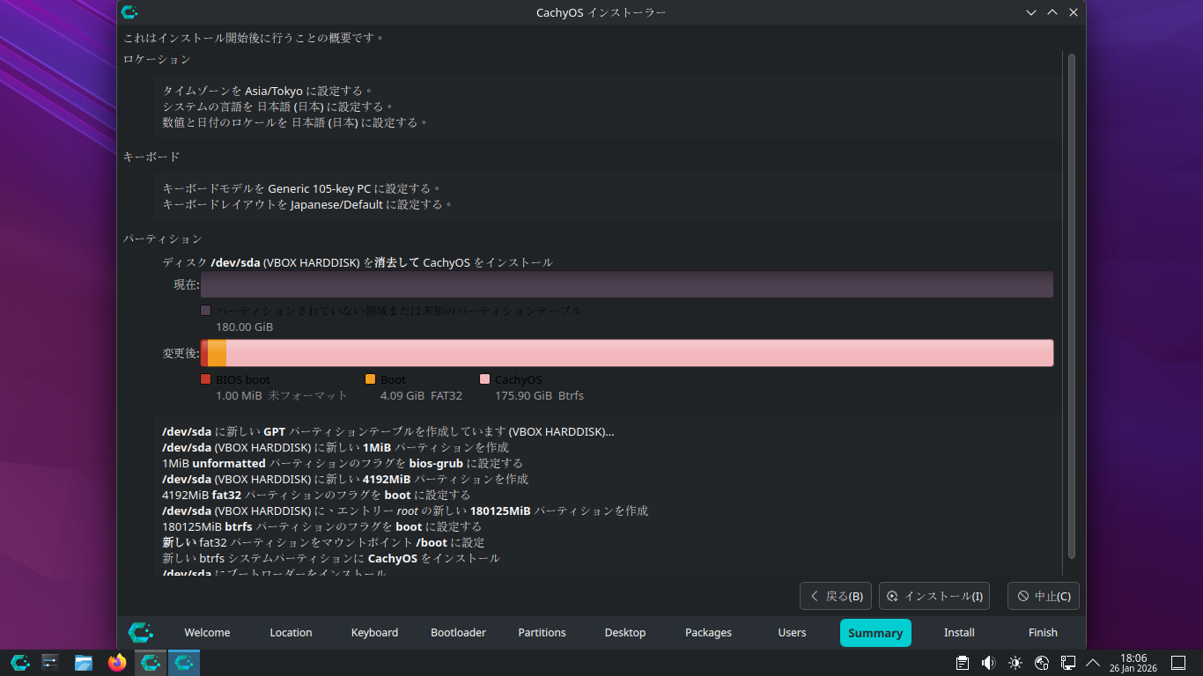1203x676 pixels.
Task: Go to the Users step
Action: pyautogui.click(x=792, y=633)
